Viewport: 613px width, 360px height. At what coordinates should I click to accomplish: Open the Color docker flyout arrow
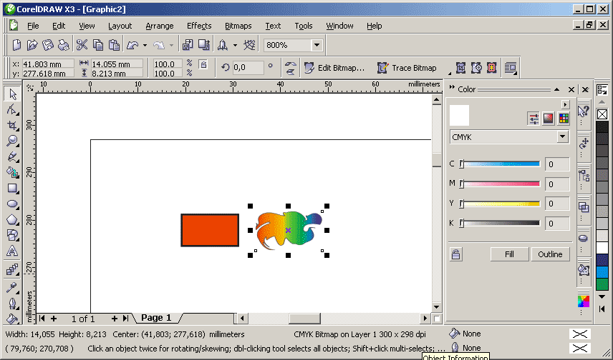pos(565,104)
